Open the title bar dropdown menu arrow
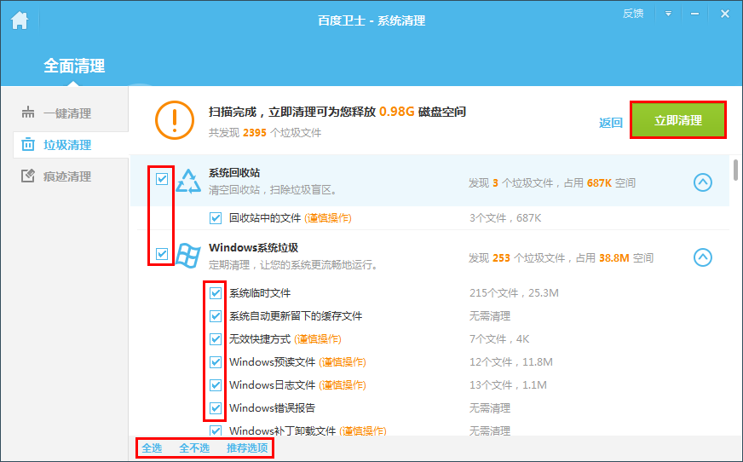 click(x=668, y=14)
